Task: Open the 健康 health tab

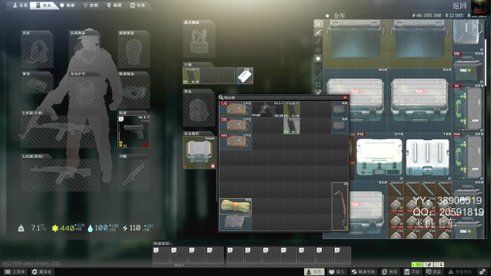Action: click(68, 5)
